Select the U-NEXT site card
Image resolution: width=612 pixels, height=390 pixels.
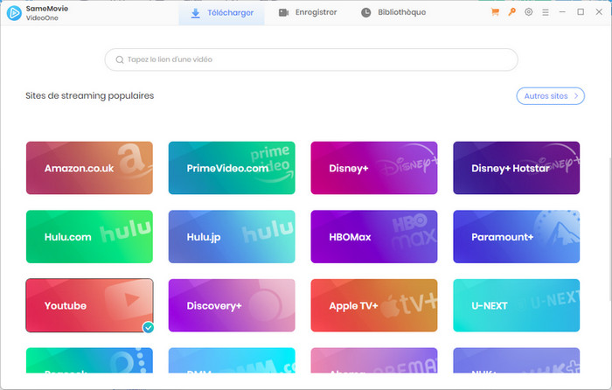517,305
